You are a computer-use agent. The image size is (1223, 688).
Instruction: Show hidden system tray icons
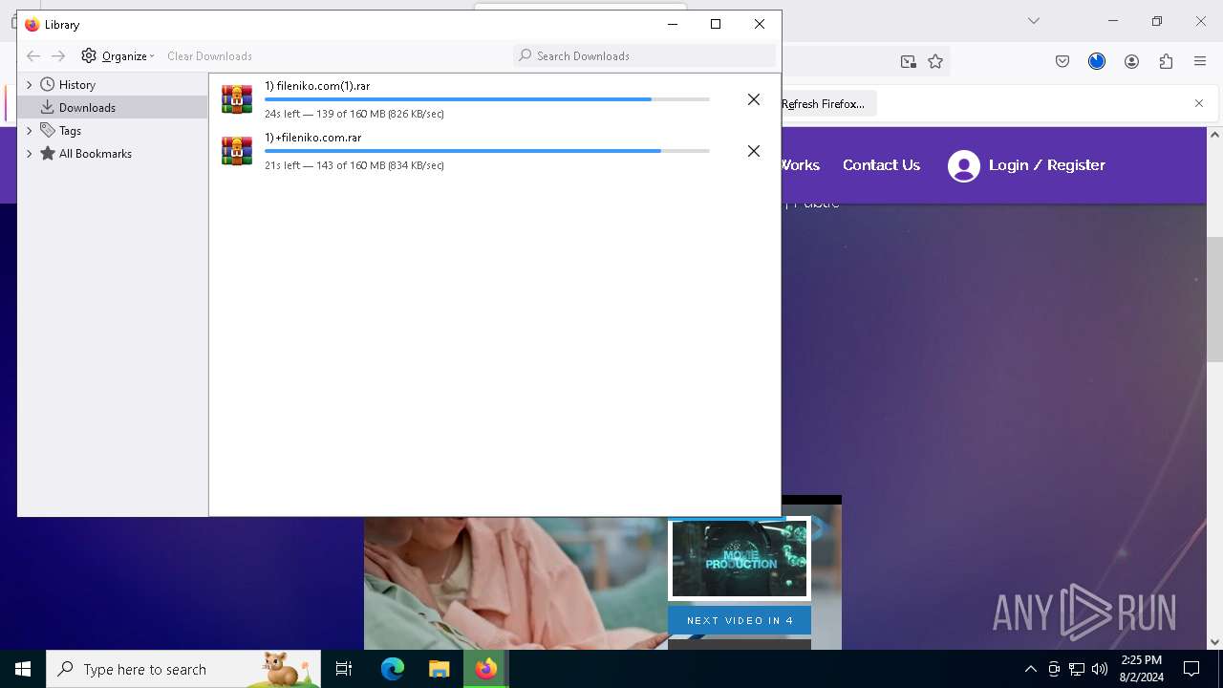click(1030, 669)
